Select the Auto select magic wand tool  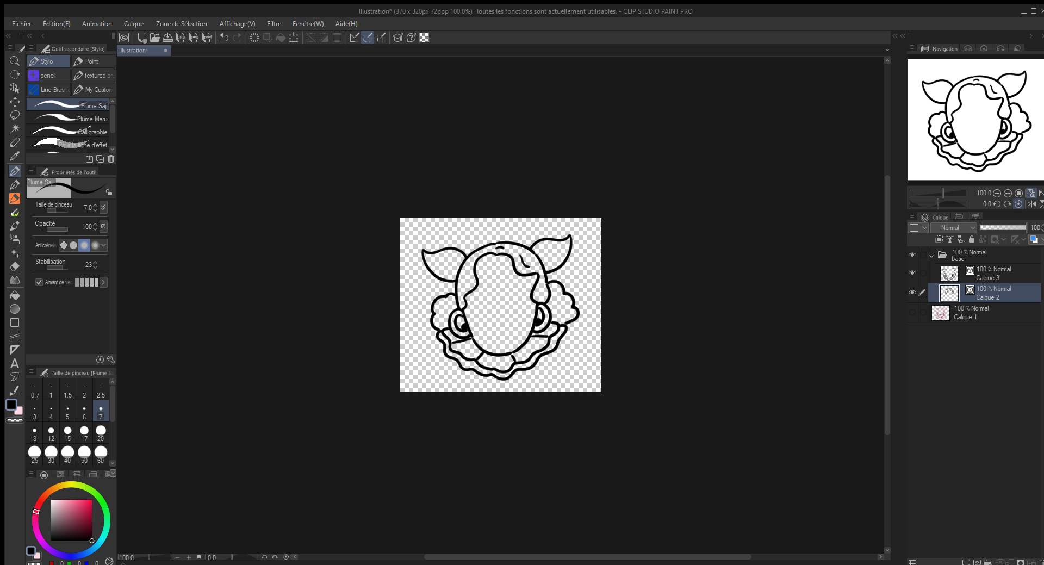15,129
